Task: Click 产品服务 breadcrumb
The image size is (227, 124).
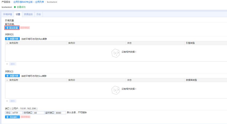Action: [x=6, y=2]
